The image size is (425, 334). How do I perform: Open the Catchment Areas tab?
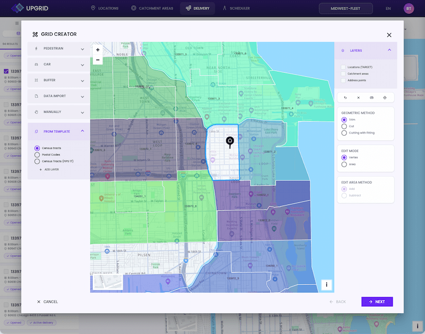click(x=152, y=9)
